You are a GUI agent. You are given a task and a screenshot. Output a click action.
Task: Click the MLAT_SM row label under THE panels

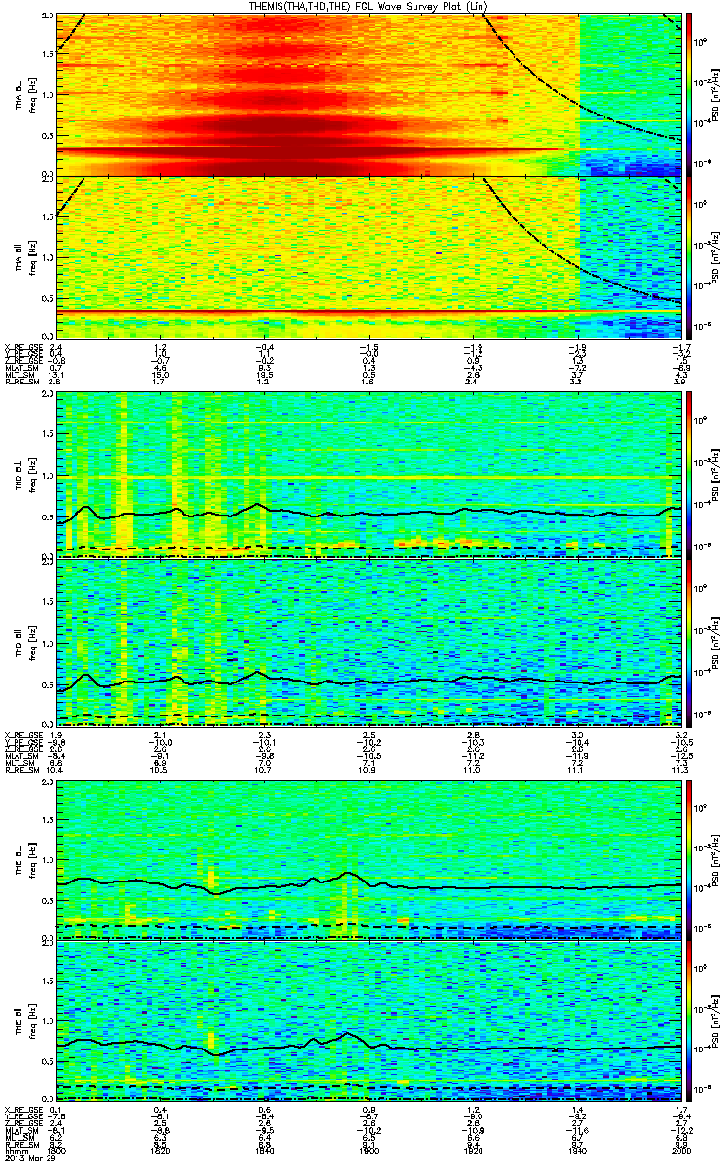coord(19,1129)
